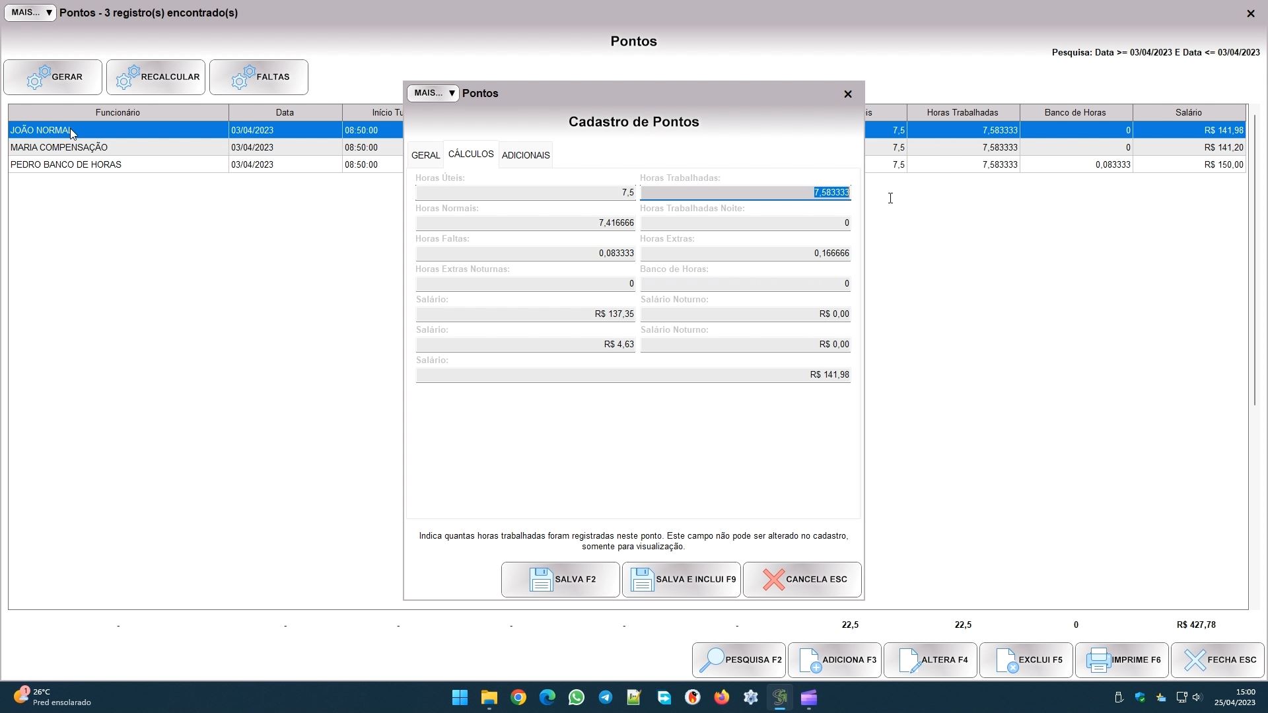The image size is (1268, 713).
Task: Open WhatsApp from the taskbar
Action: [576, 698]
